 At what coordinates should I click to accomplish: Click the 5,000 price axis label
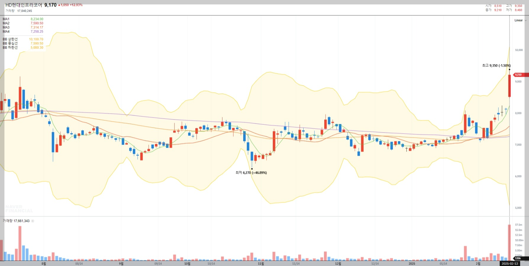click(518, 208)
